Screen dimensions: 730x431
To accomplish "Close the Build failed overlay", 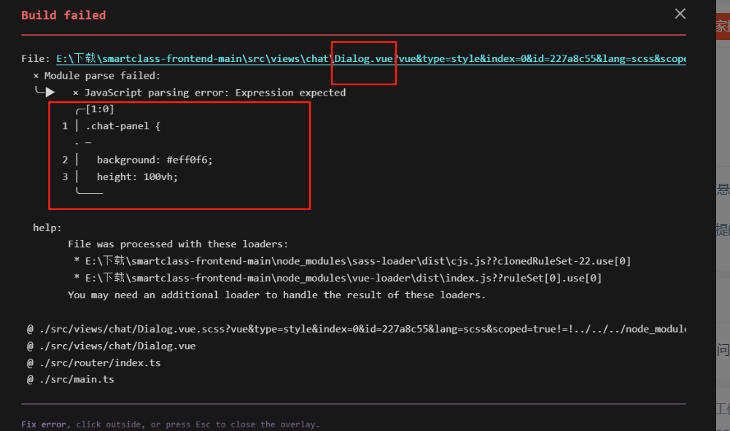I will point(680,14).
